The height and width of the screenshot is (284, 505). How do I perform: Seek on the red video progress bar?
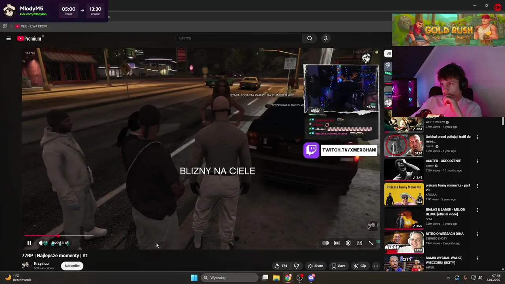tap(58, 235)
